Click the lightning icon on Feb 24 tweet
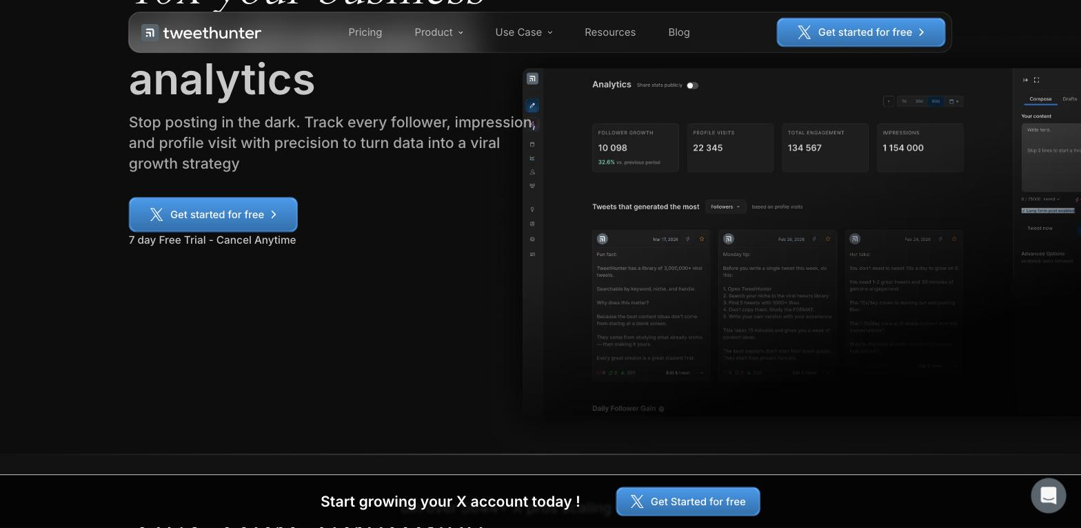The width and height of the screenshot is (1081, 528). pos(940,239)
